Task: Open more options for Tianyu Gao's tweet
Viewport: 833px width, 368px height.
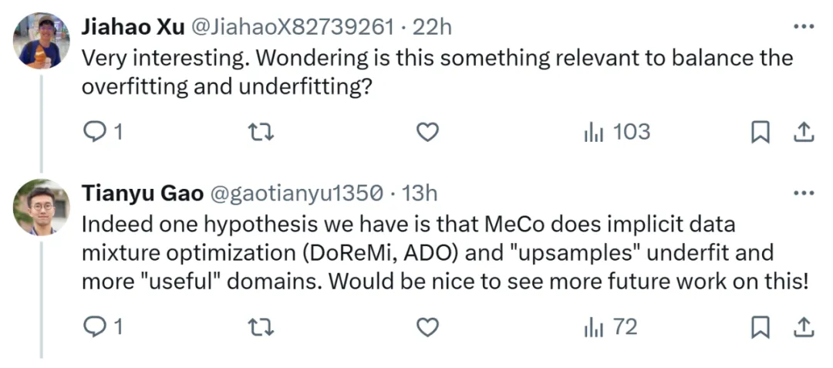Action: [x=804, y=192]
